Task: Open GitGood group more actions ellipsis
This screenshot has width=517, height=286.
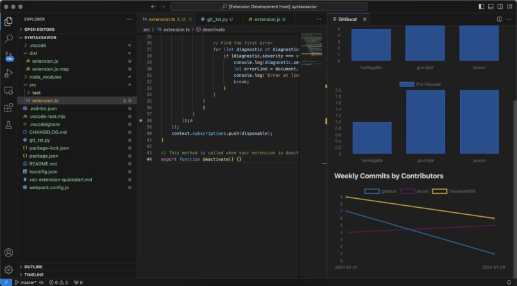Action: 509,19
